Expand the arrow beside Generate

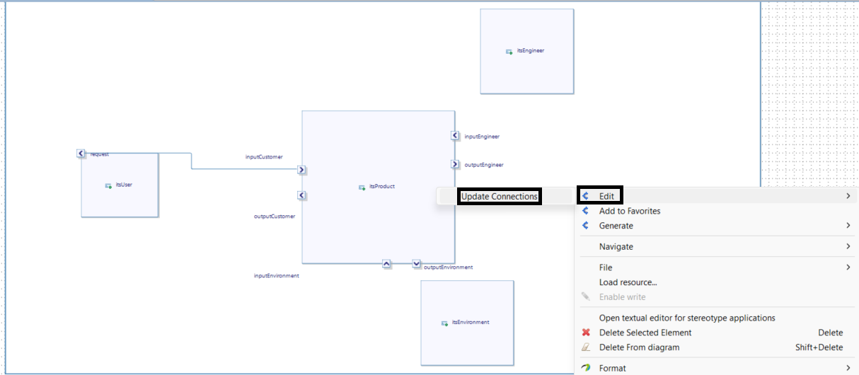[848, 226]
